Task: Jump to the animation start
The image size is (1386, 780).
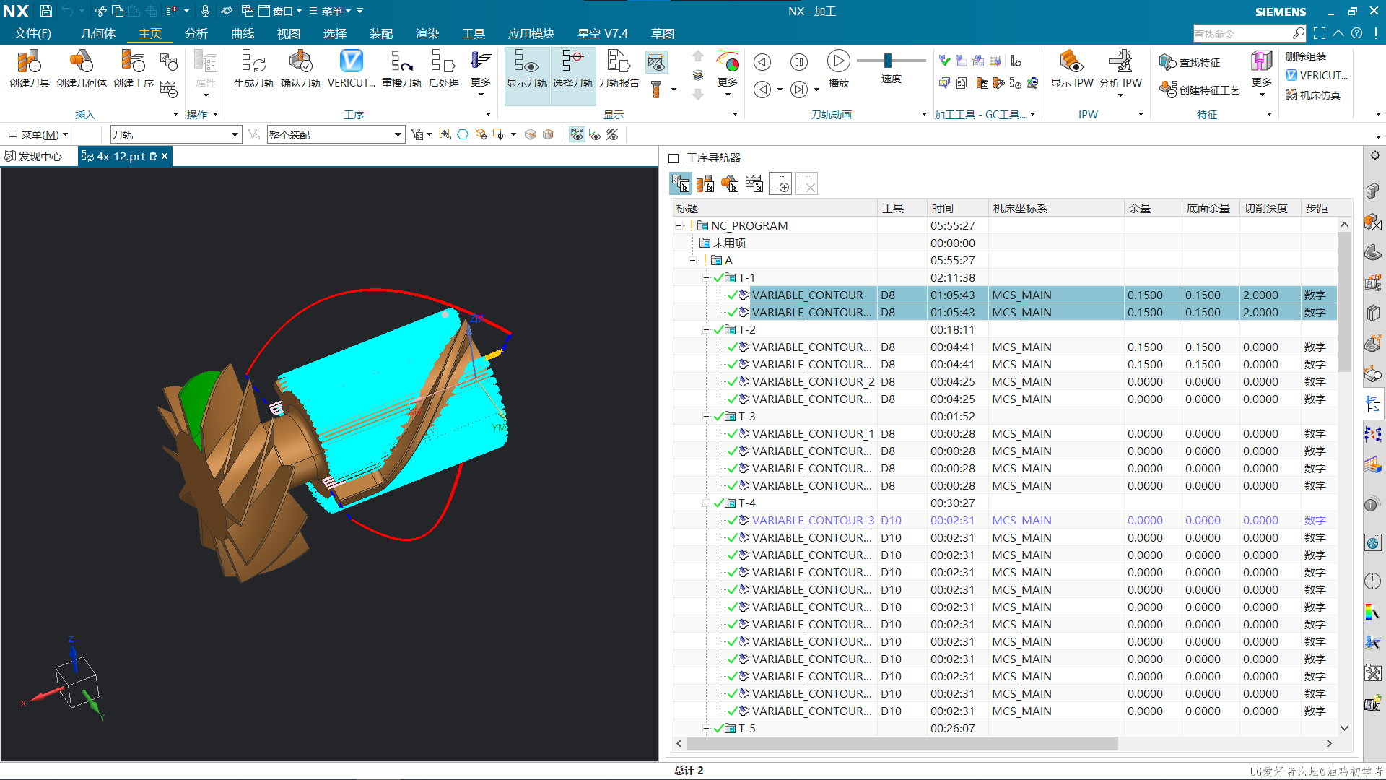Action: tap(762, 90)
